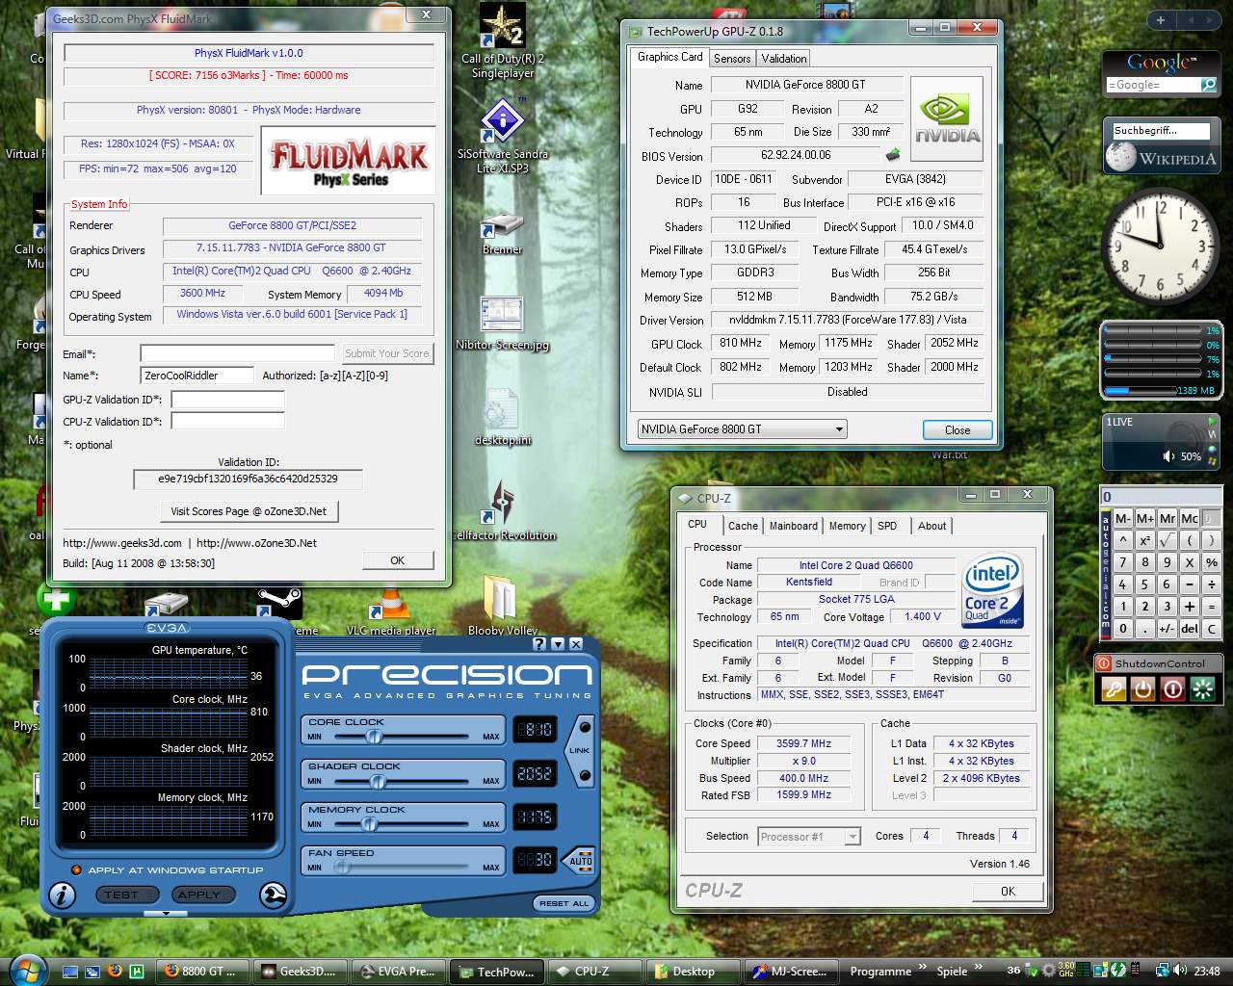Click the volume speaker icon in 1LIVE gadget
Image resolution: width=1233 pixels, height=986 pixels.
[x=1168, y=456]
